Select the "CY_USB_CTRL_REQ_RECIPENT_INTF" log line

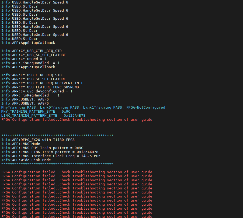(x=42, y=83)
